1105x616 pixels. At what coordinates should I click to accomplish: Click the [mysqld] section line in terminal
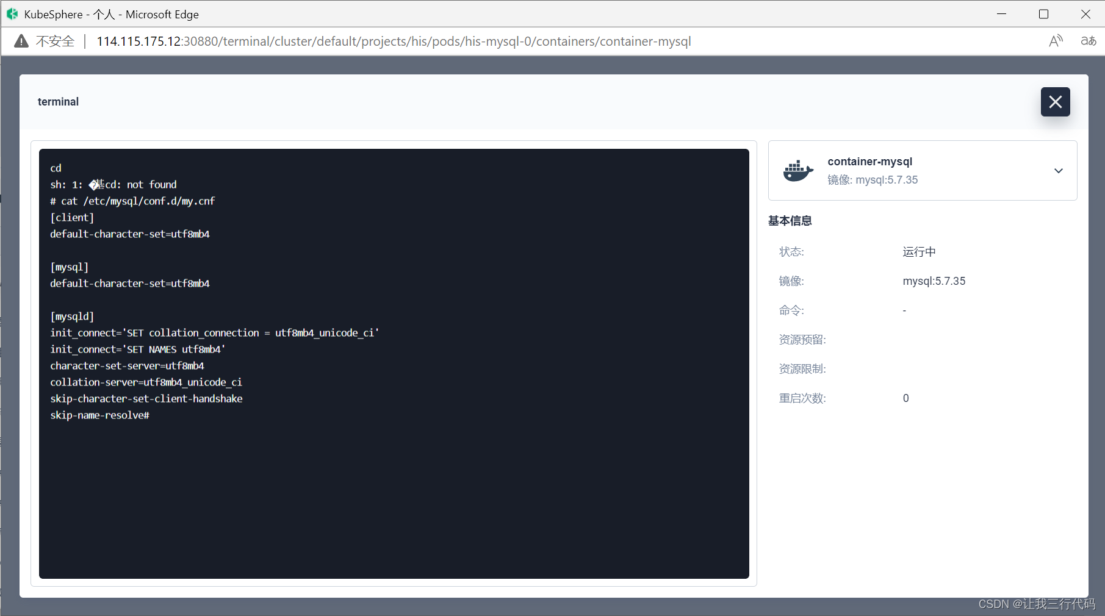[x=72, y=317]
